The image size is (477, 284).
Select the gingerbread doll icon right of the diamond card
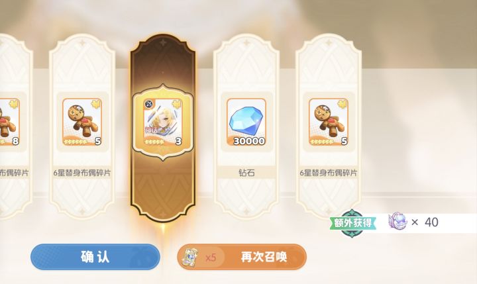tap(329, 122)
